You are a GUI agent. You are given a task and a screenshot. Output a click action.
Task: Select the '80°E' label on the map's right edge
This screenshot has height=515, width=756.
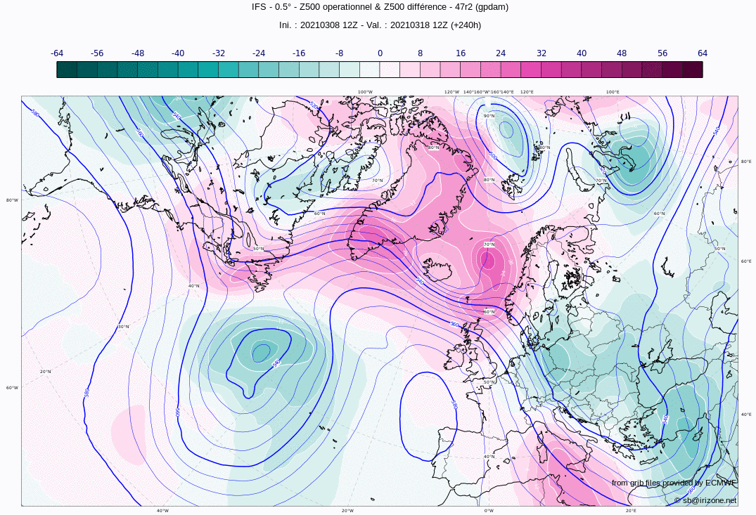tap(746, 162)
